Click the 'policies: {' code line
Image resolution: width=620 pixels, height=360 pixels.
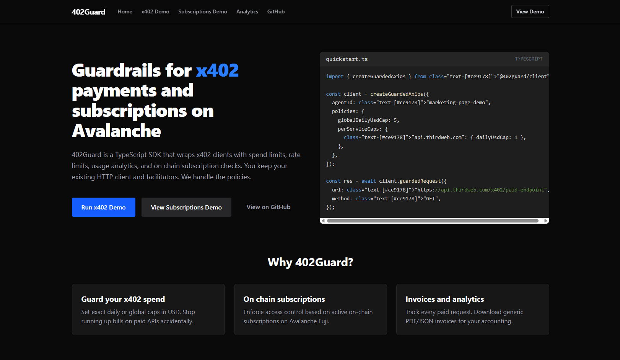click(x=348, y=111)
